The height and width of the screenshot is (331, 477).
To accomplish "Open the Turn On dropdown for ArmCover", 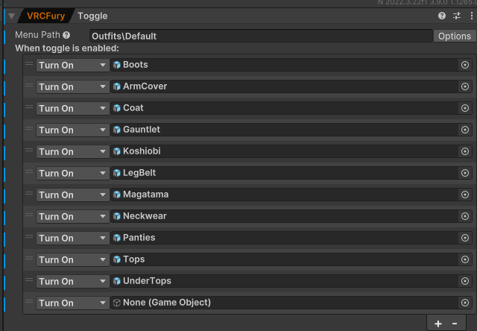I will pyautogui.click(x=73, y=86).
